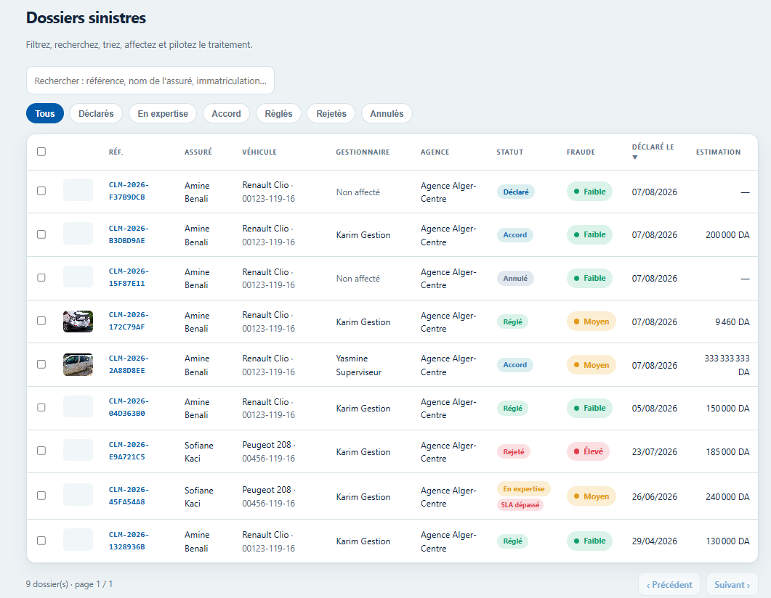Screen dimensions: 771x598
Task: Click the Précédent pagination button
Action: [x=669, y=585]
